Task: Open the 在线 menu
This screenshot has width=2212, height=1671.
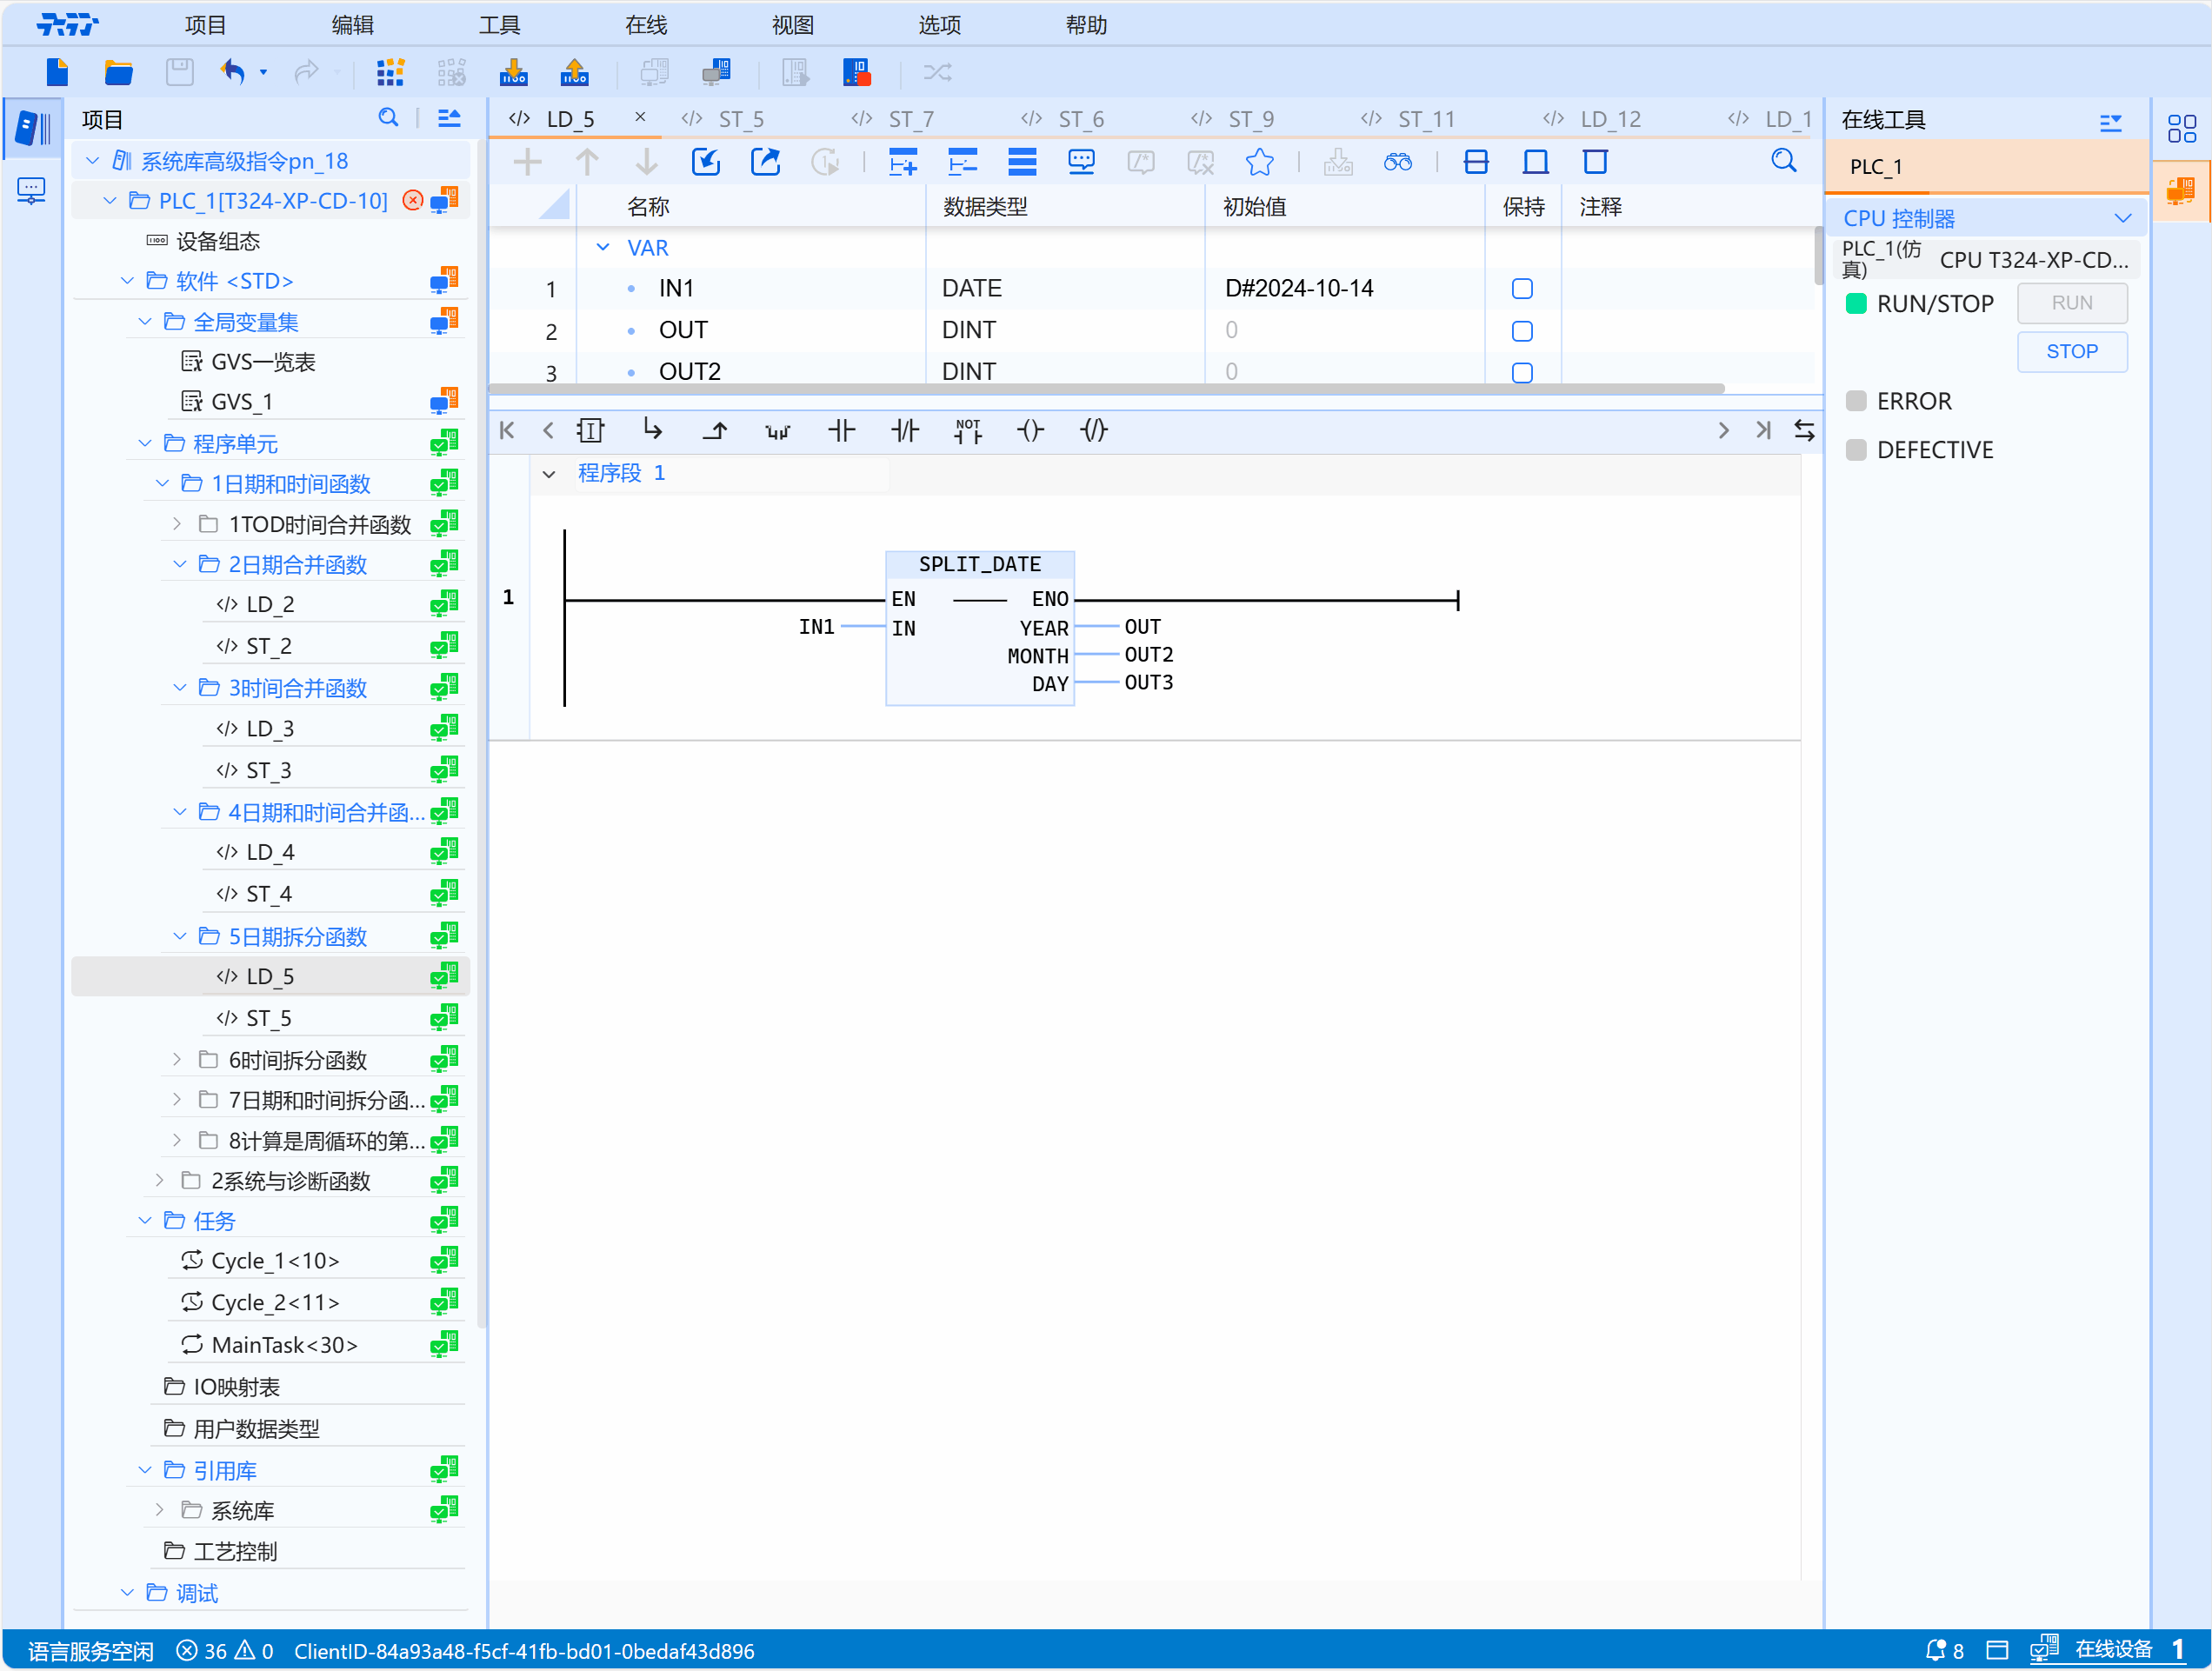Action: click(646, 25)
